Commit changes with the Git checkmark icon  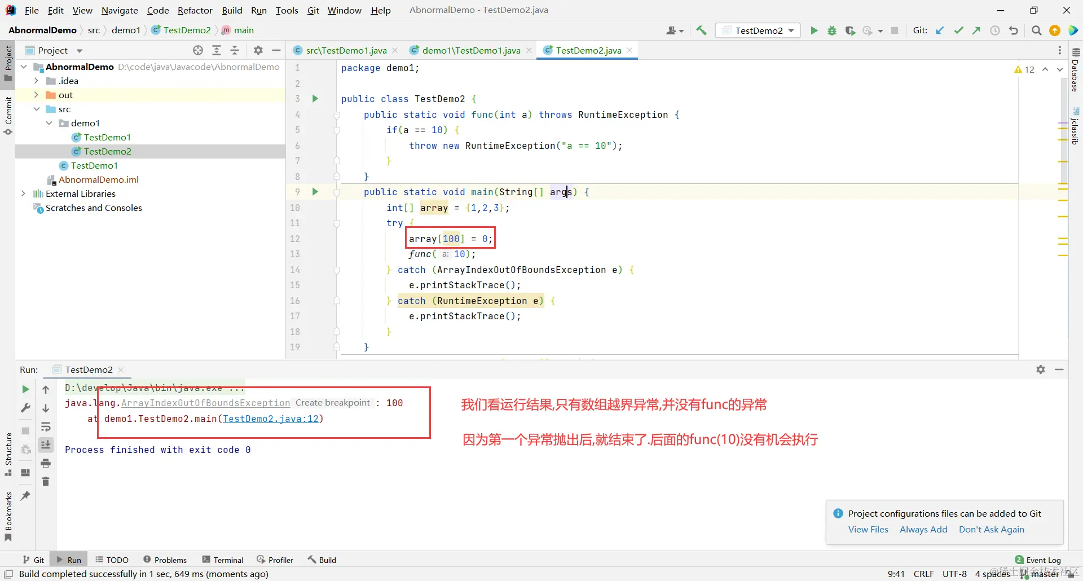pyautogui.click(x=958, y=30)
